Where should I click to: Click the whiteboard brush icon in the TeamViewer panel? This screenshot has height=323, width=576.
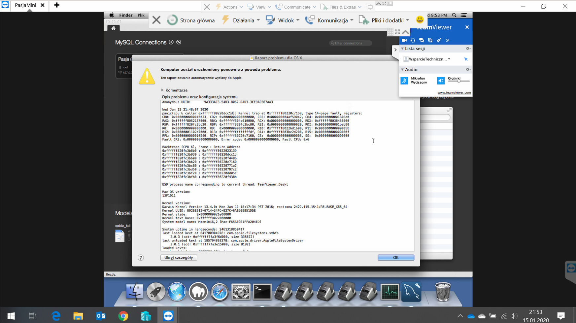coord(439,40)
